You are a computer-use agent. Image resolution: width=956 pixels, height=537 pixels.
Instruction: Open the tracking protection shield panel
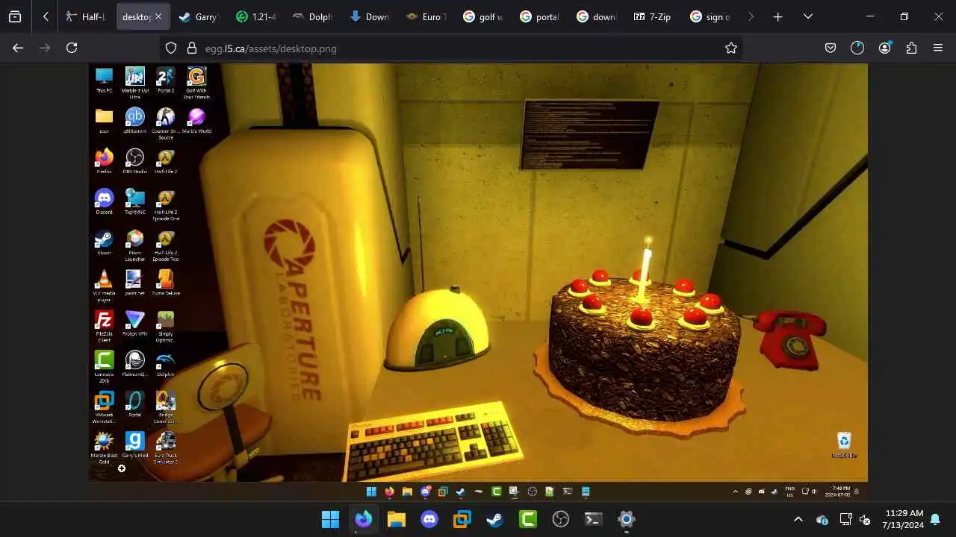pos(171,48)
